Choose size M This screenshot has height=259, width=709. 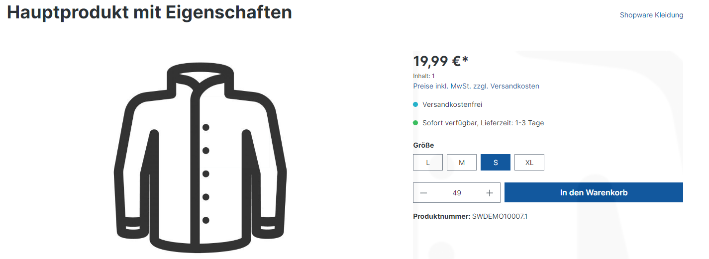462,163
